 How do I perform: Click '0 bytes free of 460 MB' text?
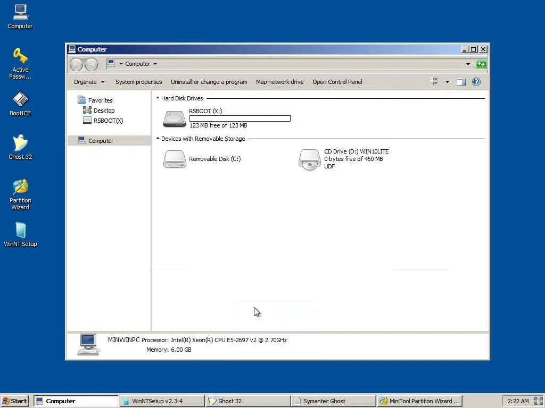pyautogui.click(x=353, y=159)
